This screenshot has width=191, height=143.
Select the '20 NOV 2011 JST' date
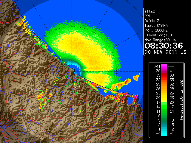167,52
